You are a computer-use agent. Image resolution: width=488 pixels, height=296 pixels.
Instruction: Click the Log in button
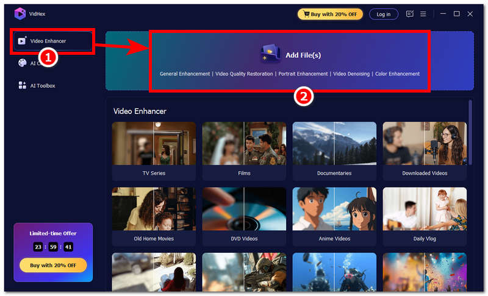coord(384,14)
